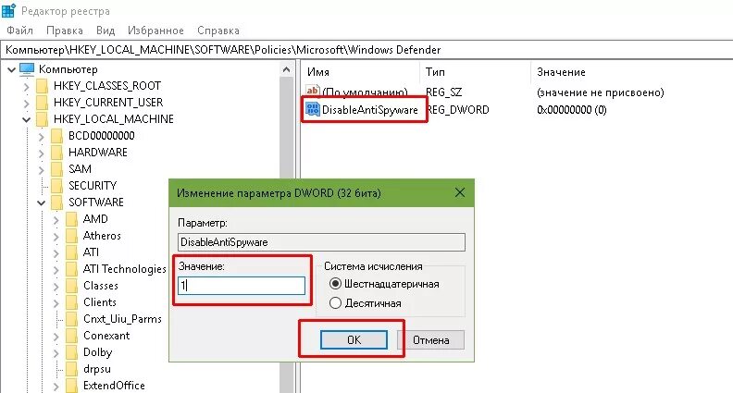Click the HKEY_LOCAL_MACHINE folder icon
Screen dimensions: 733x393
click(x=42, y=119)
